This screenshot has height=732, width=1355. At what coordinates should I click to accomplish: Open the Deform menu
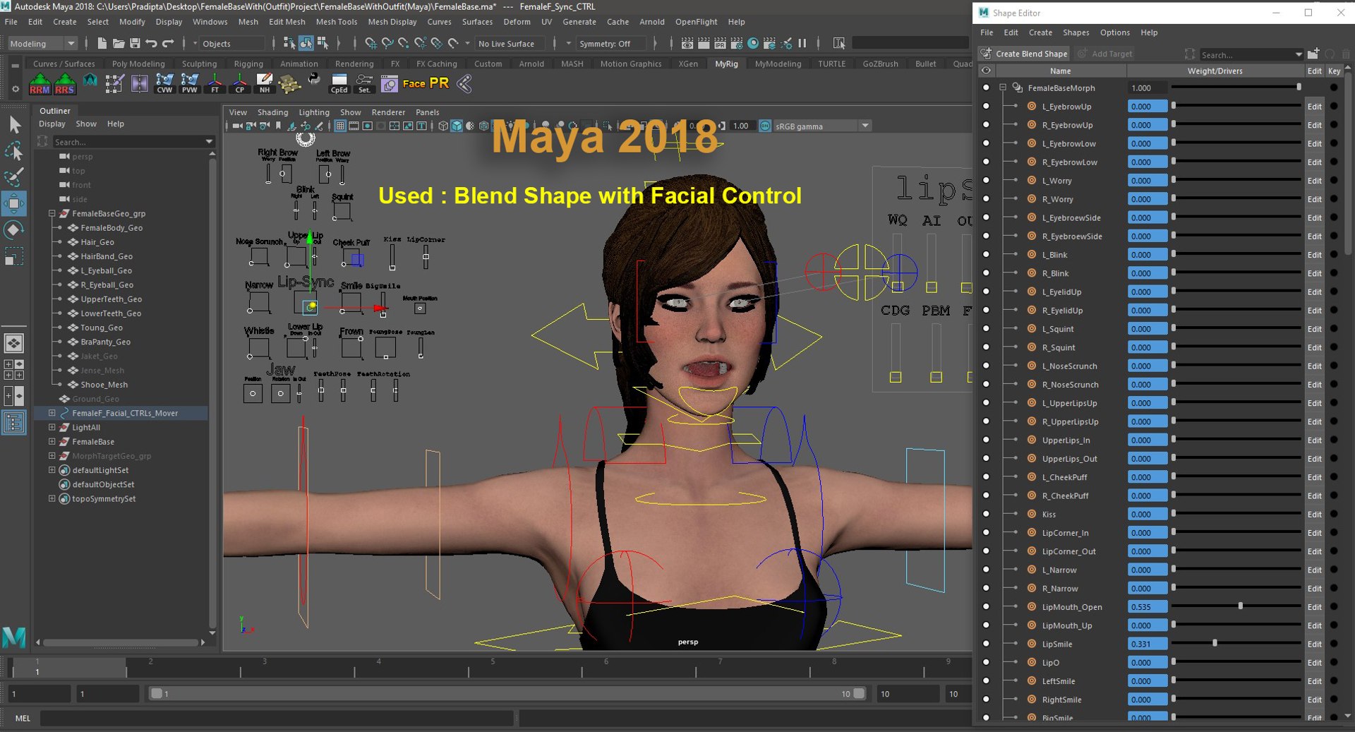[517, 22]
